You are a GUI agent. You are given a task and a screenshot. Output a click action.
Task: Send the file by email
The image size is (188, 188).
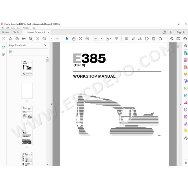pos(178,39)
